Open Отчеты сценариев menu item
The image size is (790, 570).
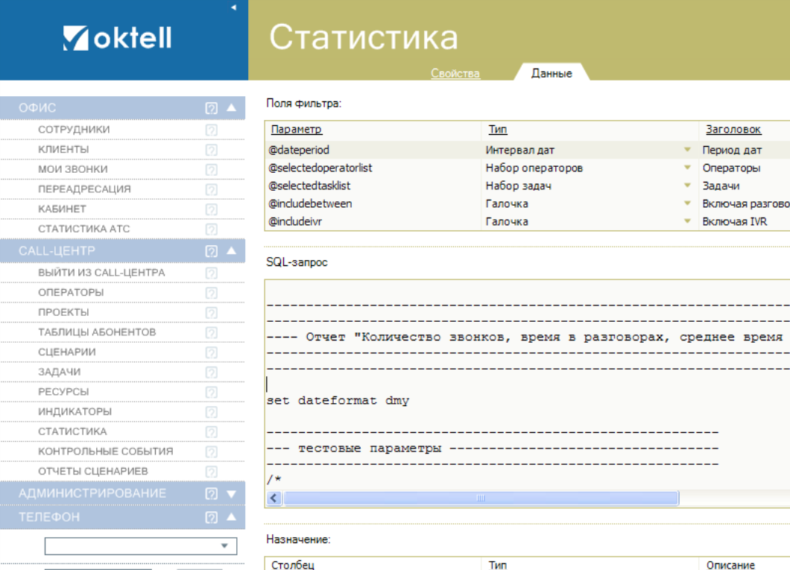[92, 471]
